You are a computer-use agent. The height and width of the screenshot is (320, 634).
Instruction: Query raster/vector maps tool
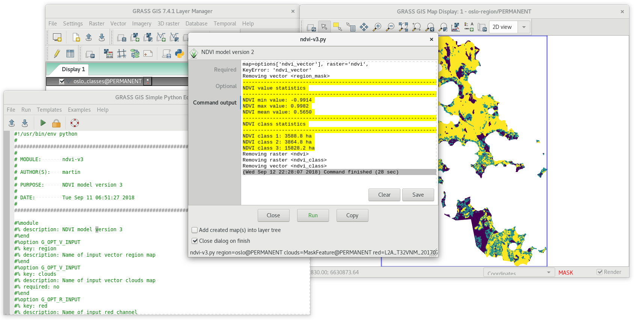point(351,27)
